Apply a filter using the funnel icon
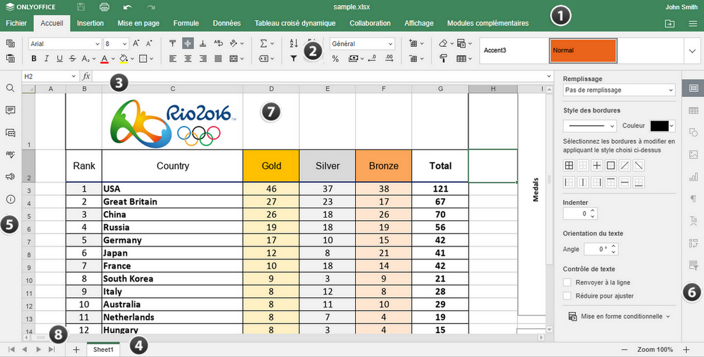Image resolution: width=704 pixels, height=357 pixels. click(293, 58)
